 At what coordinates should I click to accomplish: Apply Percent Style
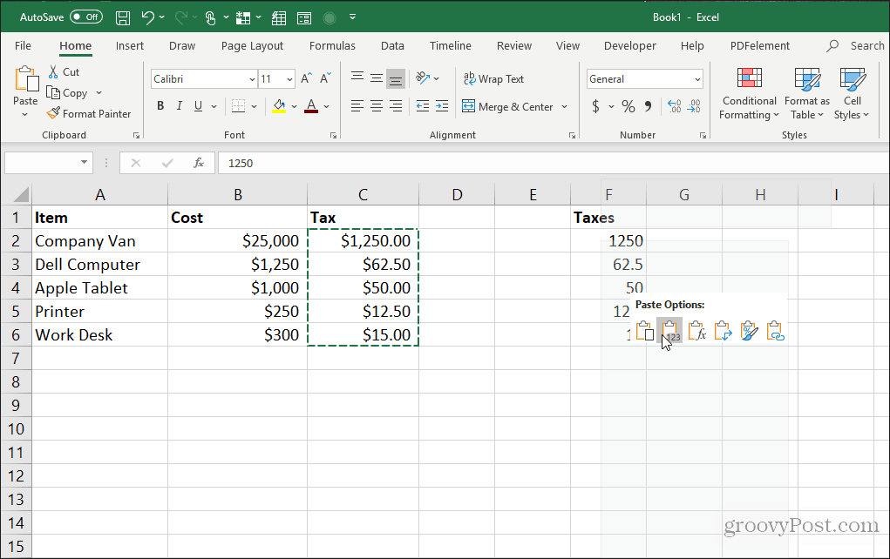pos(628,106)
